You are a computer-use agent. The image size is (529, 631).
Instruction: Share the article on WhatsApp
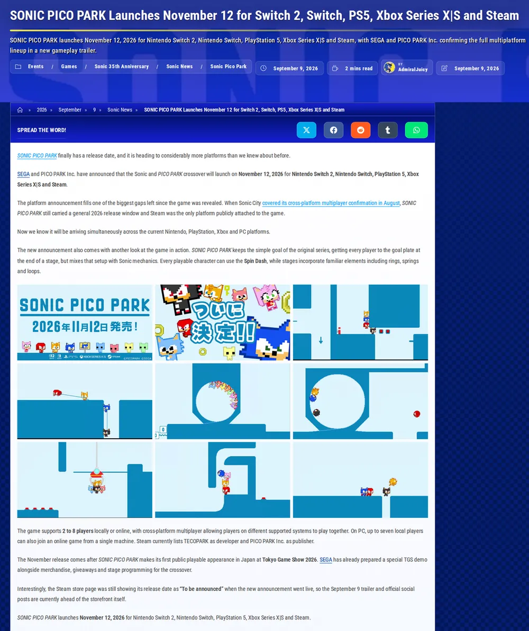(x=416, y=130)
